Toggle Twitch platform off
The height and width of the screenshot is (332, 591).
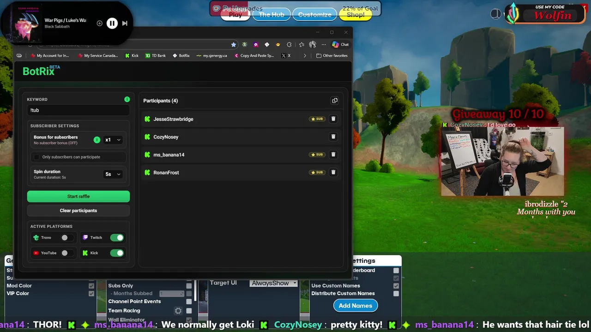117,237
